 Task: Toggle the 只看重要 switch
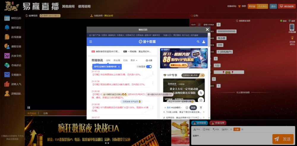pos(149,67)
